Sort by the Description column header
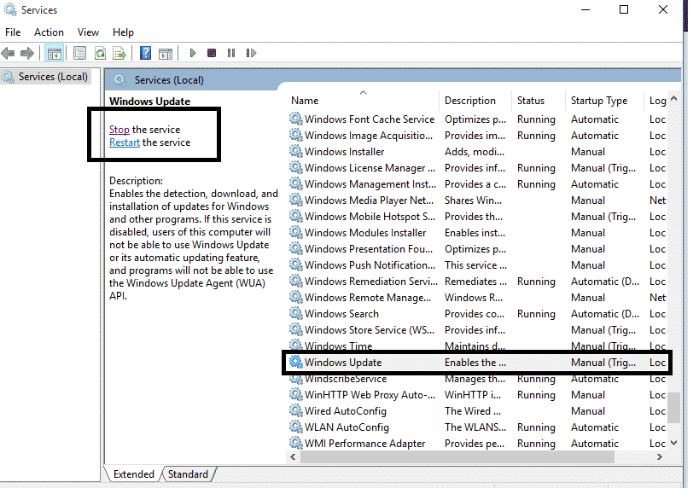 (475, 101)
